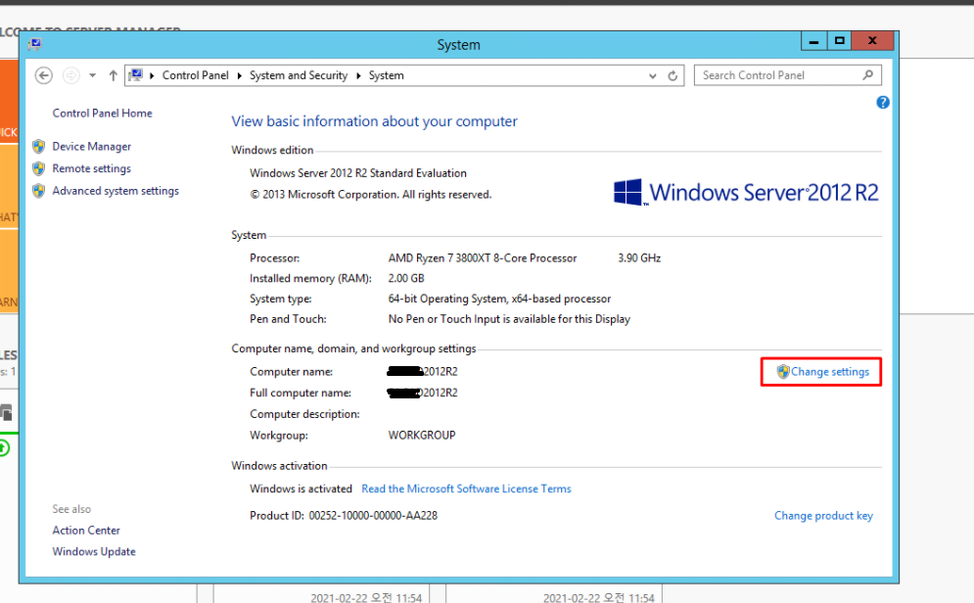This screenshot has width=974, height=603.
Task: Go back using the back arrow button
Action: [x=43, y=75]
